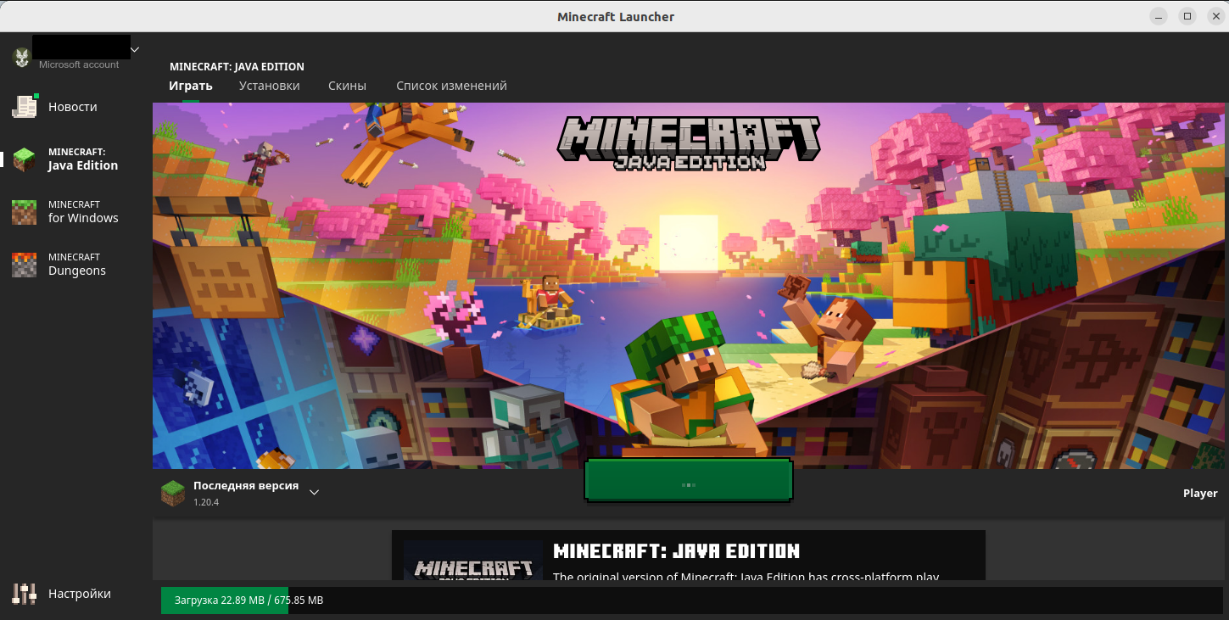Viewport: 1229px width, 620px height.
Task: Click the Microsoft account label
Action: coord(79,64)
